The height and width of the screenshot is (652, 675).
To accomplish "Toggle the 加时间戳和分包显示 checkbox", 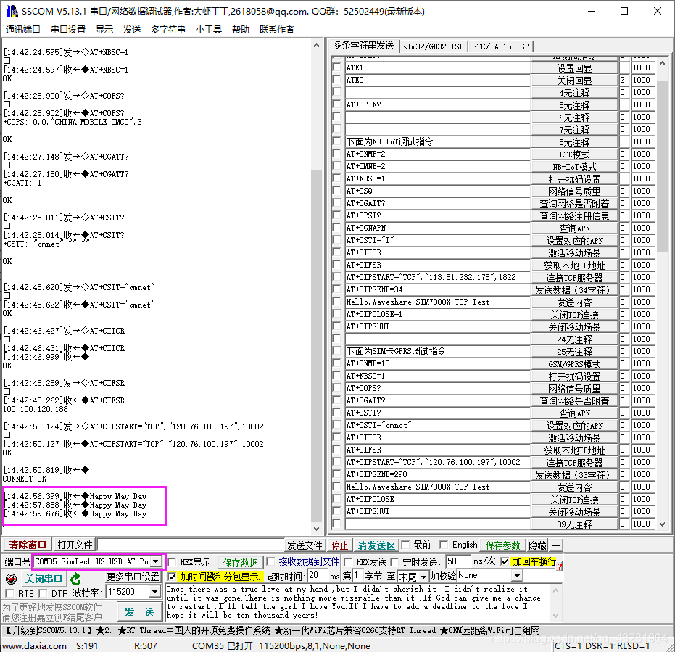I will pos(173,576).
